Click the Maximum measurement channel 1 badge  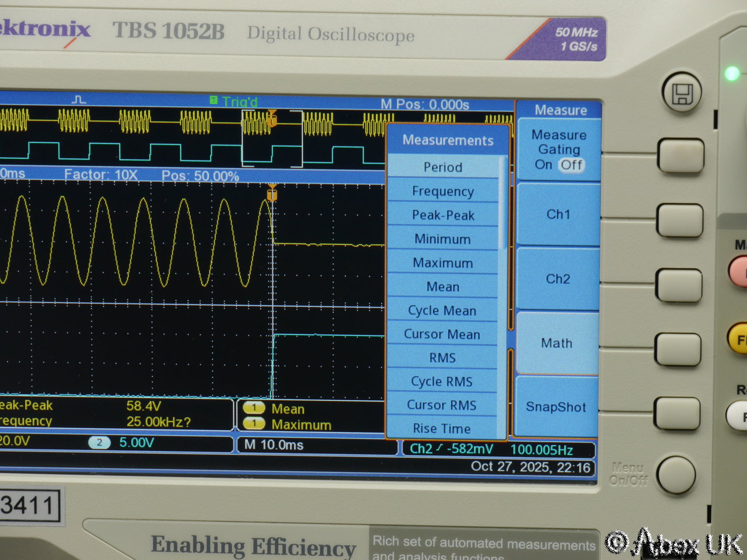pyautogui.click(x=254, y=424)
